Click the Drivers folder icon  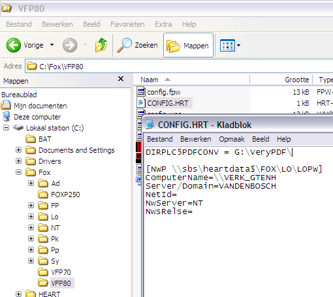tap(31, 161)
